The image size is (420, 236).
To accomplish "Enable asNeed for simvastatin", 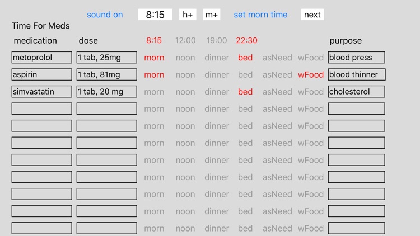I will [x=277, y=92].
